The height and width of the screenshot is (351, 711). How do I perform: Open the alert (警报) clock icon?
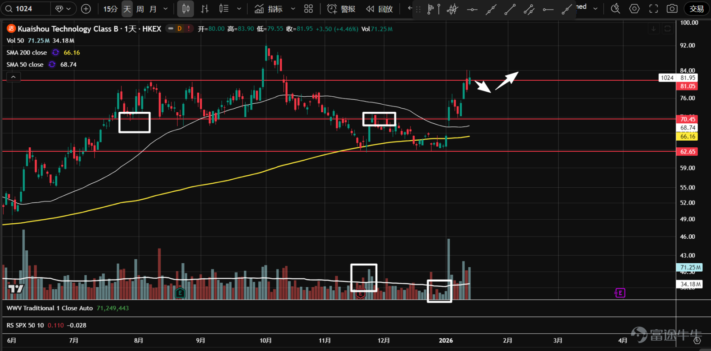(332, 9)
